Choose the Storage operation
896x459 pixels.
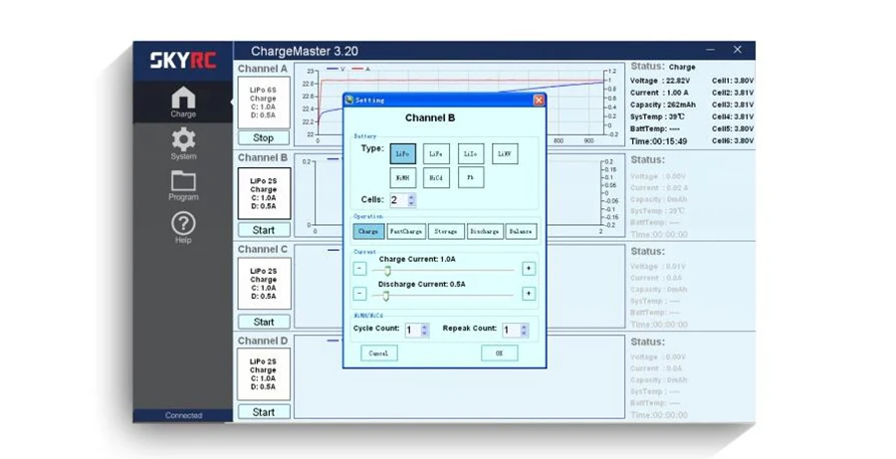pos(446,232)
